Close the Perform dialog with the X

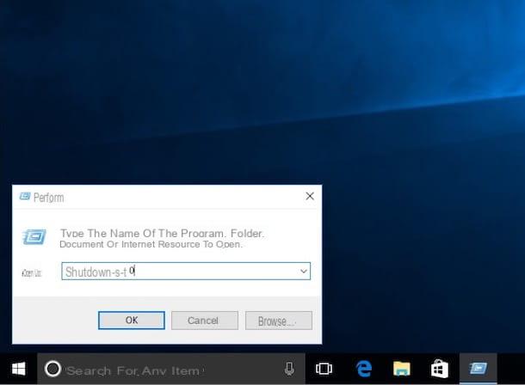pos(310,196)
